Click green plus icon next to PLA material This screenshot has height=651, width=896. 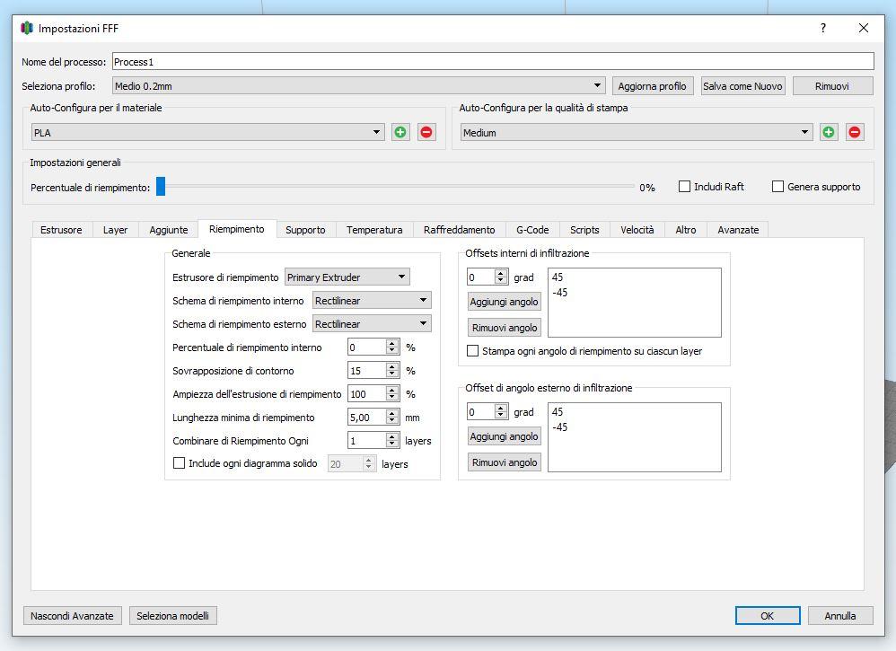(x=400, y=132)
